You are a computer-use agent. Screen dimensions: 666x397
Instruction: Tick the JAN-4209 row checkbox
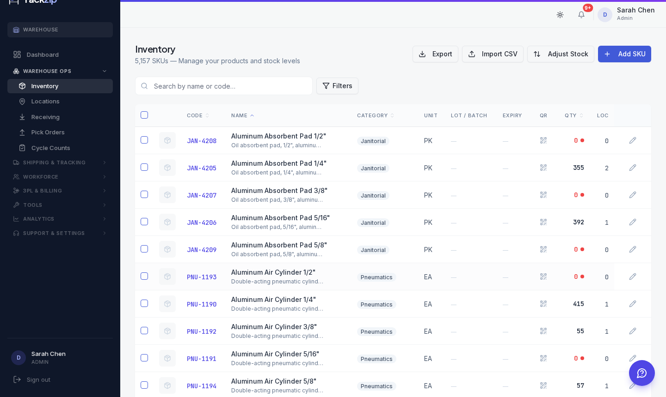(144, 249)
